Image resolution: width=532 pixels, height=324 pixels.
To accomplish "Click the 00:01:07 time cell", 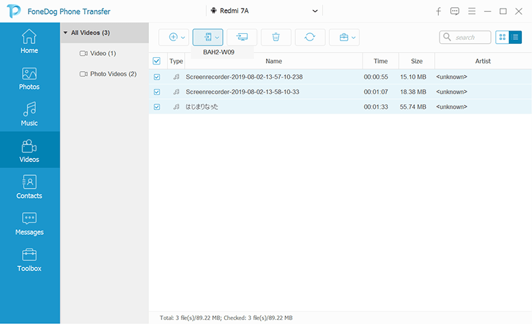I will pyautogui.click(x=376, y=92).
